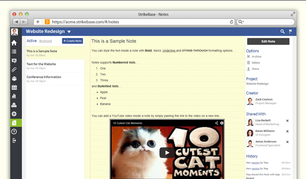
Task: Open the Home icon in sidebar
Action: pyautogui.click(x=14, y=43)
